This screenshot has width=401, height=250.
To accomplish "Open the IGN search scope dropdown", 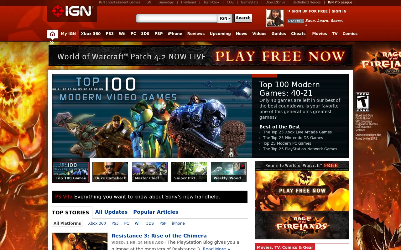I will [x=225, y=18].
